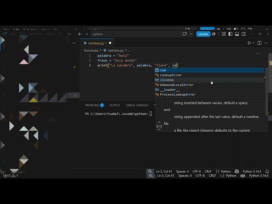This screenshot has width=272, height=204.
Task: Select Python 3.14.4 interpreter in upper status row
Action: pos(252,171)
